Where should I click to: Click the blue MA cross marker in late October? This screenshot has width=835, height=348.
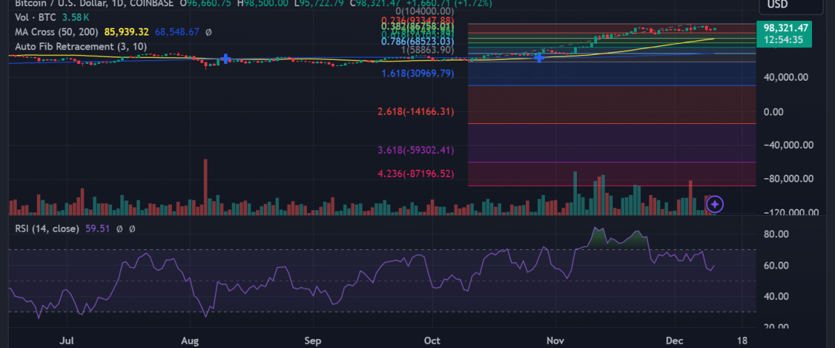[x=539, y=57]
